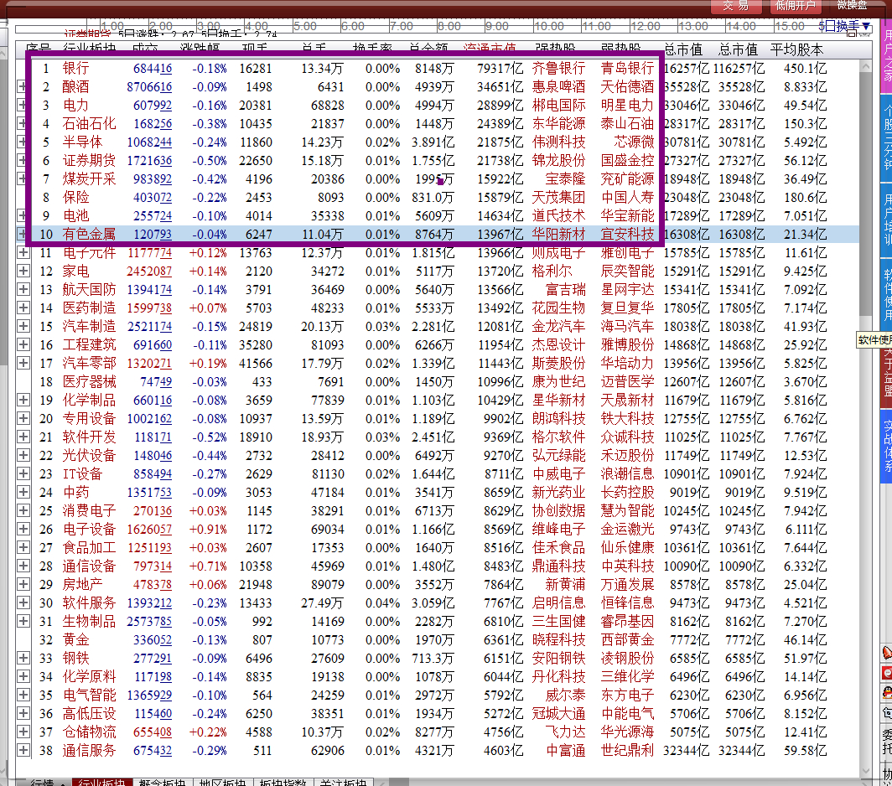Open the 板块指数 tab

coord(283,782)
